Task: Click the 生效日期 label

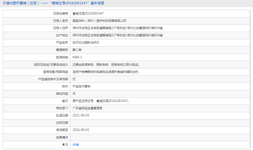Action: point(62,123)
